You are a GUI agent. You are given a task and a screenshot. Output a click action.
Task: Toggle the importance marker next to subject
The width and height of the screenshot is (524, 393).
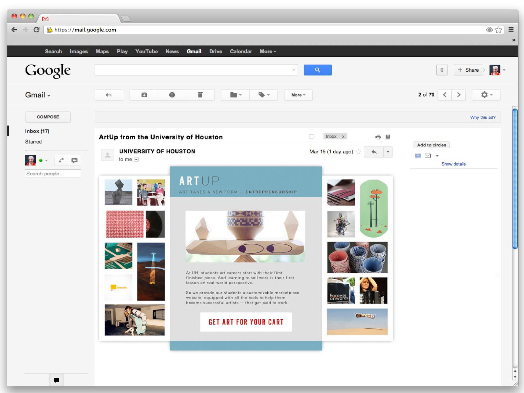tap(312, 137)
